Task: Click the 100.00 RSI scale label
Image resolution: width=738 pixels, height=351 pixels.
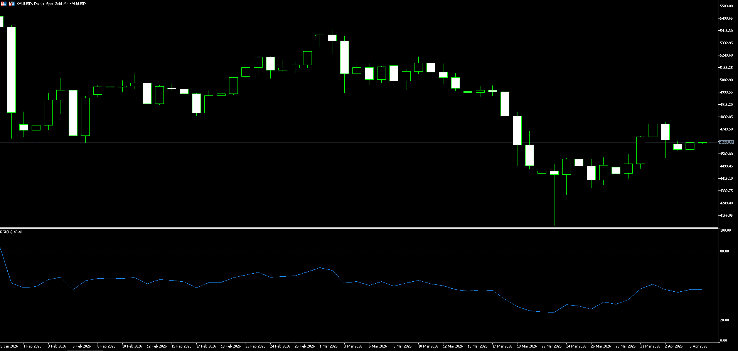Action: click(725, 231)
